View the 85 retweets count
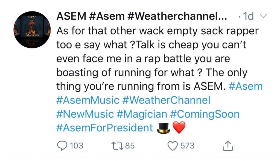This screenshot has height=161, width=280. point(130,146)
